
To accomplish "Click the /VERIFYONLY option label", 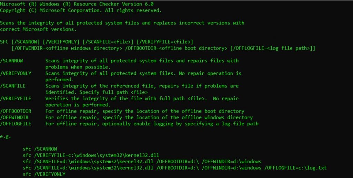I will (x=16, y=73).
